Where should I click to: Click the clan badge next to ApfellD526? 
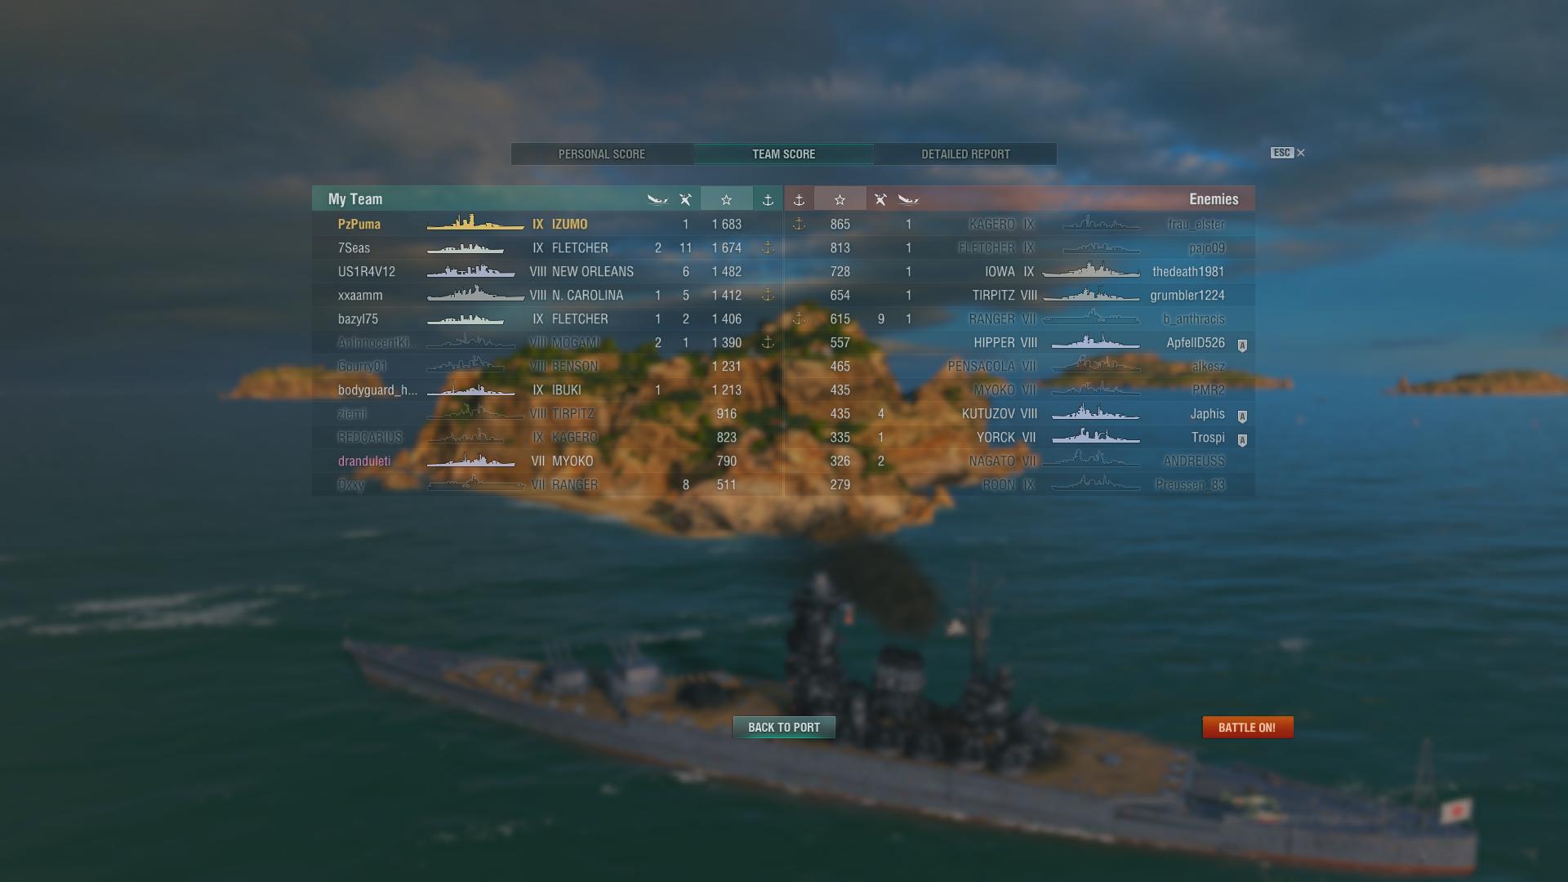pyautogui.click(x=1242, y=345)
